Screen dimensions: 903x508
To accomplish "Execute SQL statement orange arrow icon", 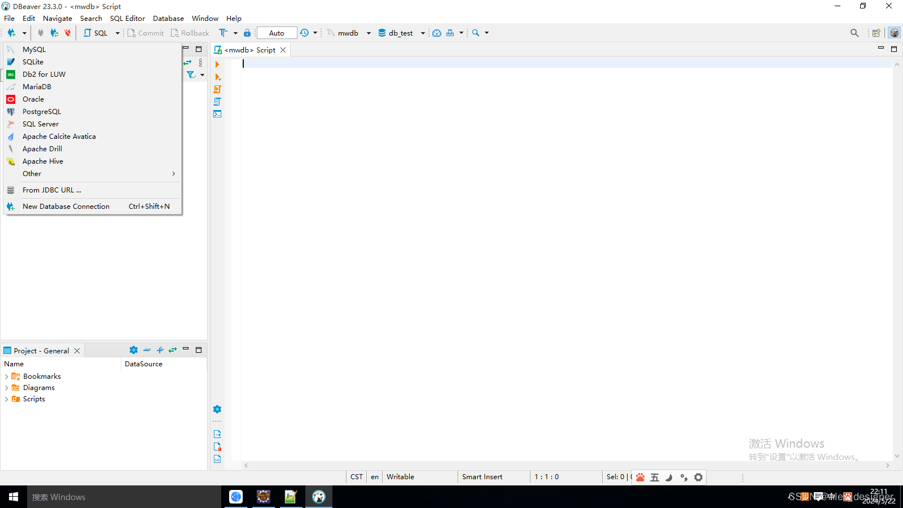I will tap(217, 64).
